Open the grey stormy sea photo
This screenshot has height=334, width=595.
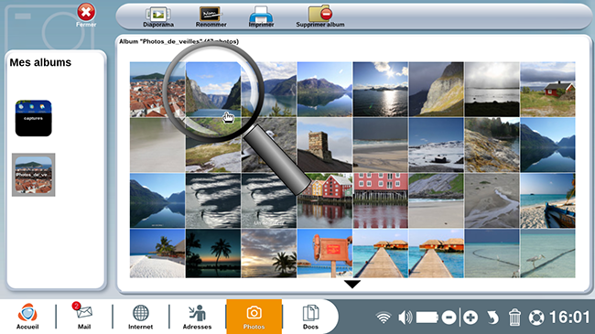pyautogui.click(x=492, y=90)
